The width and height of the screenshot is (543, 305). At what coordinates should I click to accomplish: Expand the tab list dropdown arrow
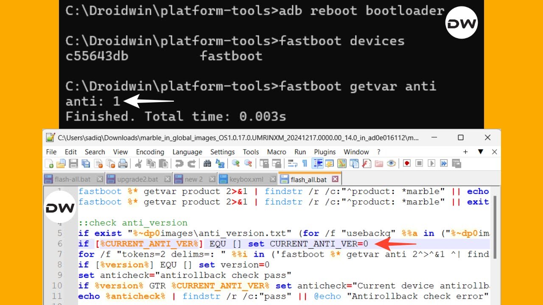coord(481,152)
